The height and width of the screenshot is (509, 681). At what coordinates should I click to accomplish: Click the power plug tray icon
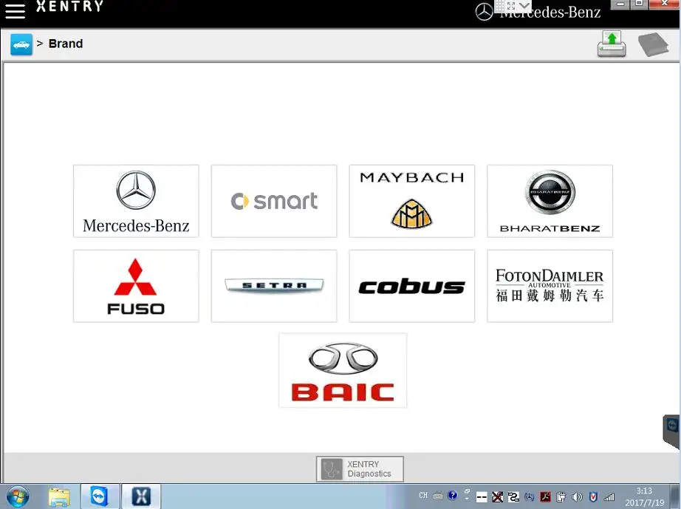point(561,497)
